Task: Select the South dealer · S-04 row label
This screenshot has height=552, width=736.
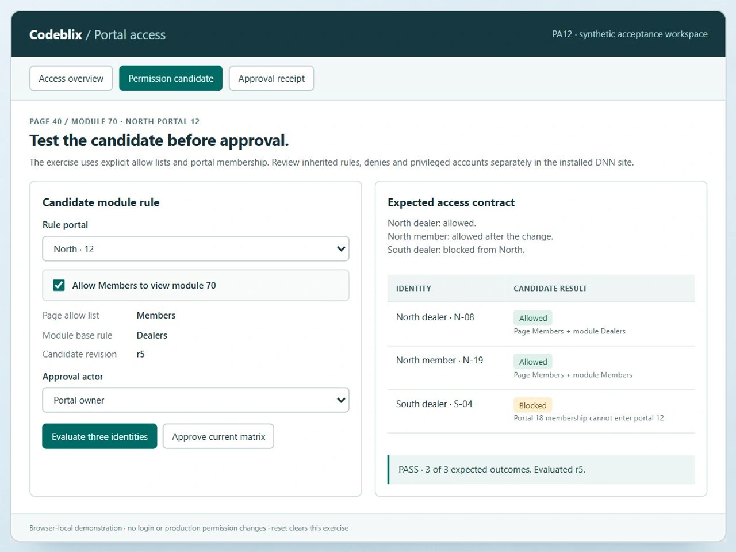Action: 434,404
